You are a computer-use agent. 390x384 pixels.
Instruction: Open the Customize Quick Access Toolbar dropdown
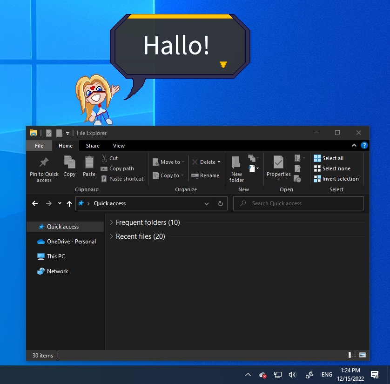(x=67, y=133)
